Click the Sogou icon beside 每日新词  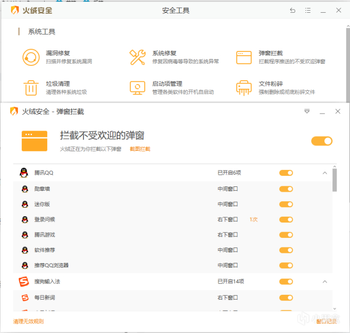point(25,297)
